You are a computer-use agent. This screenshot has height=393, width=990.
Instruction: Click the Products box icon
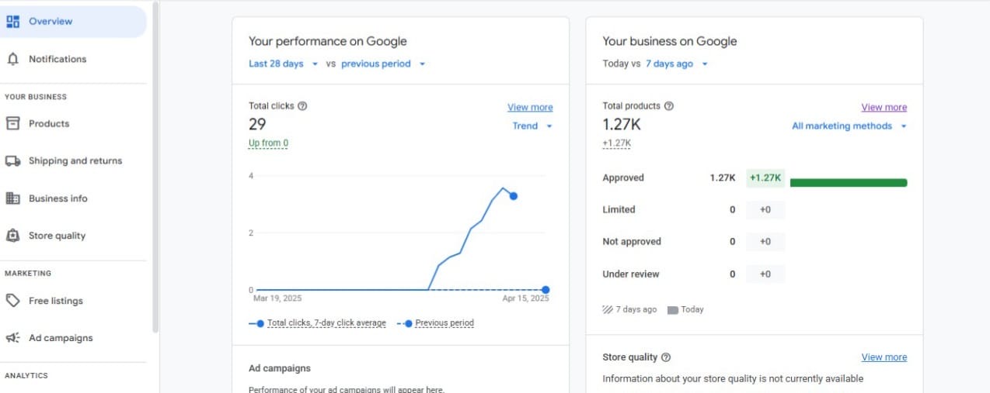click(12, 123)
